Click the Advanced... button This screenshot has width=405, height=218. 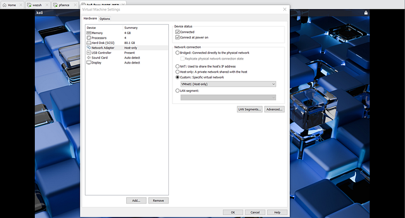274,109
